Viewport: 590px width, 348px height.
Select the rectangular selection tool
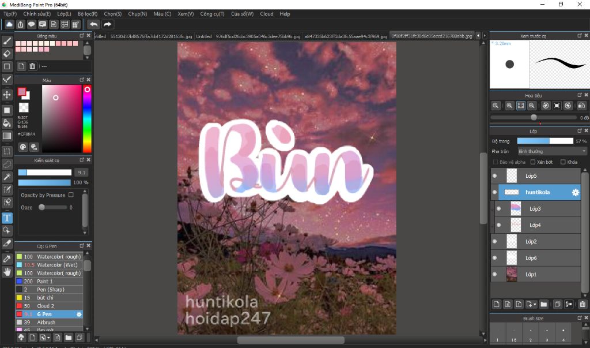[x=7, y=152]
